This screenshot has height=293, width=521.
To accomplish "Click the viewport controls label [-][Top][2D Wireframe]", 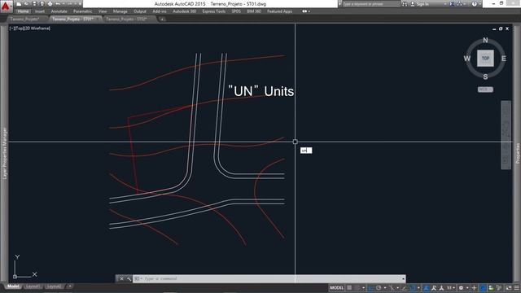I will coord(30,28).
